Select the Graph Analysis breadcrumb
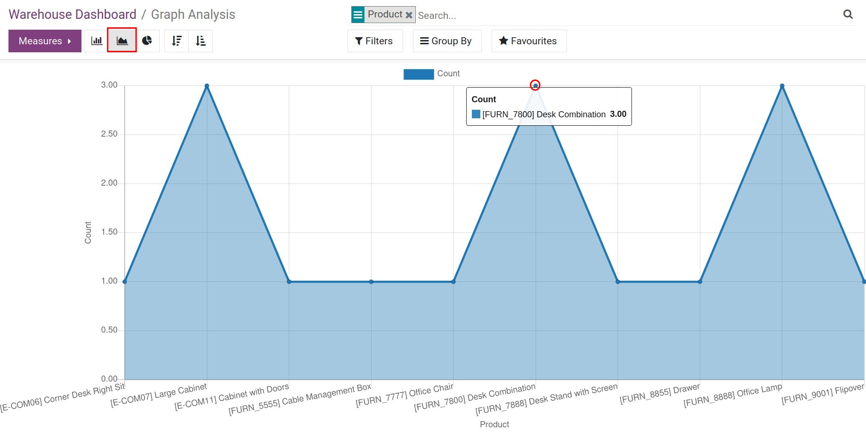Image resolution: width=866 pixels, height=433 pixels. [193, 14]
